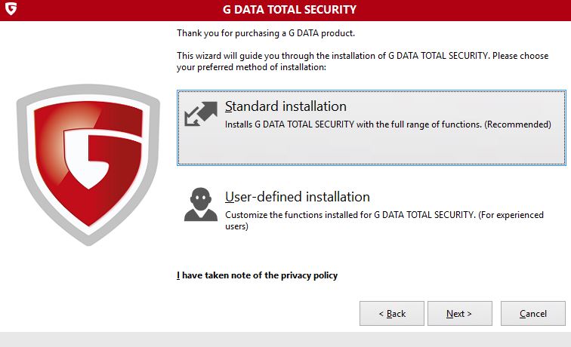Click the (Recommended) label in Standard option
571x347 pixels.
pyautogui.click(x=517, y=124)
